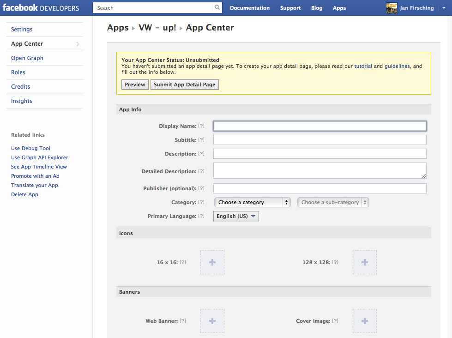Screen dimensions: 452x338
Task: Select Roles in the sidebar
Action: coord(45,72)
